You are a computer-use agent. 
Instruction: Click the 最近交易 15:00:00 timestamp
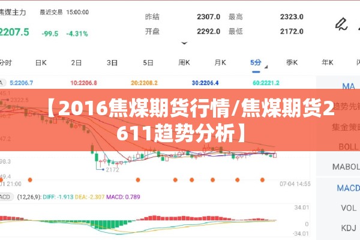click(64, 12)
